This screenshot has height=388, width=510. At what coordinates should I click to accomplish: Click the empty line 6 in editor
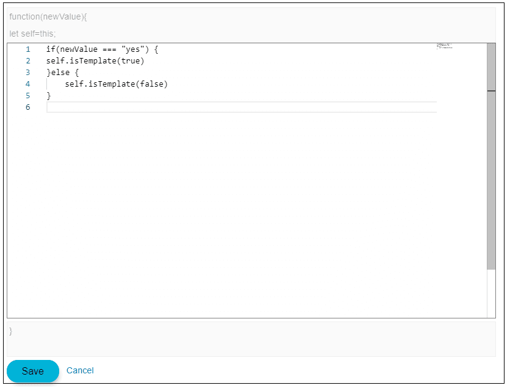(122, 107)
